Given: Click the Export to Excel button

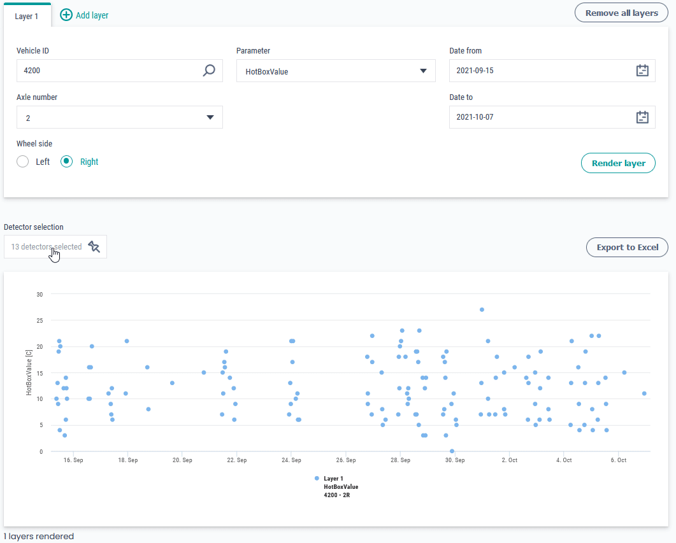Looking at the screenshot, I should 627,247.
